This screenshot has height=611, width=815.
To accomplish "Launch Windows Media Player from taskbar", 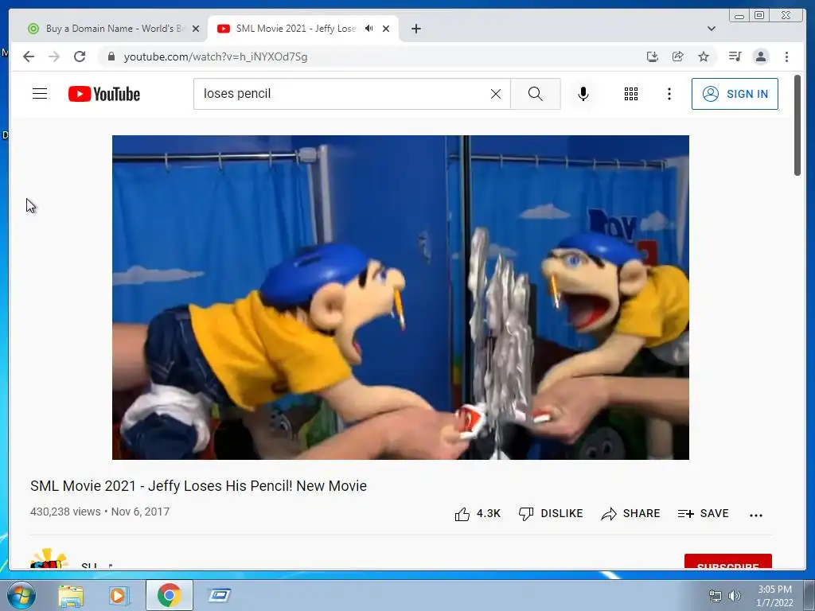I will click(x=119, y=595).
